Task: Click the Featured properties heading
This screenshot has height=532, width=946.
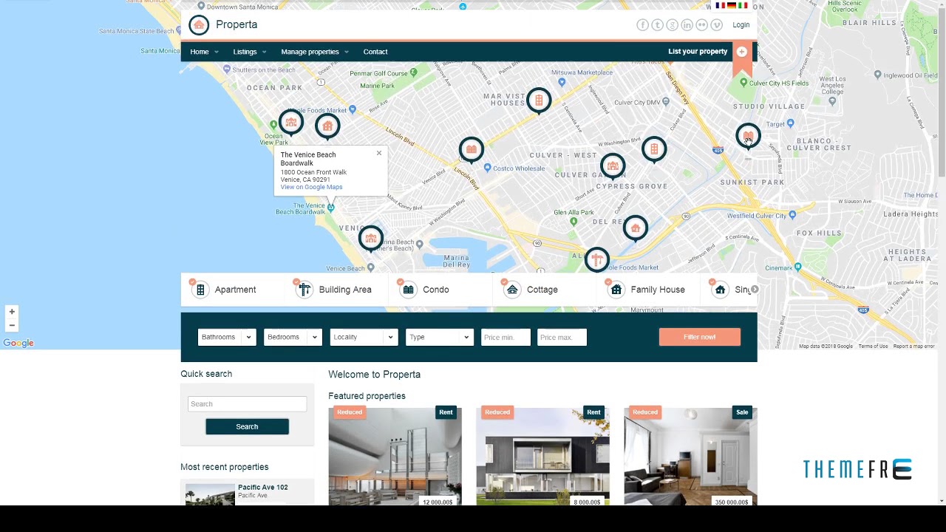Action: [x=367, y=396]
